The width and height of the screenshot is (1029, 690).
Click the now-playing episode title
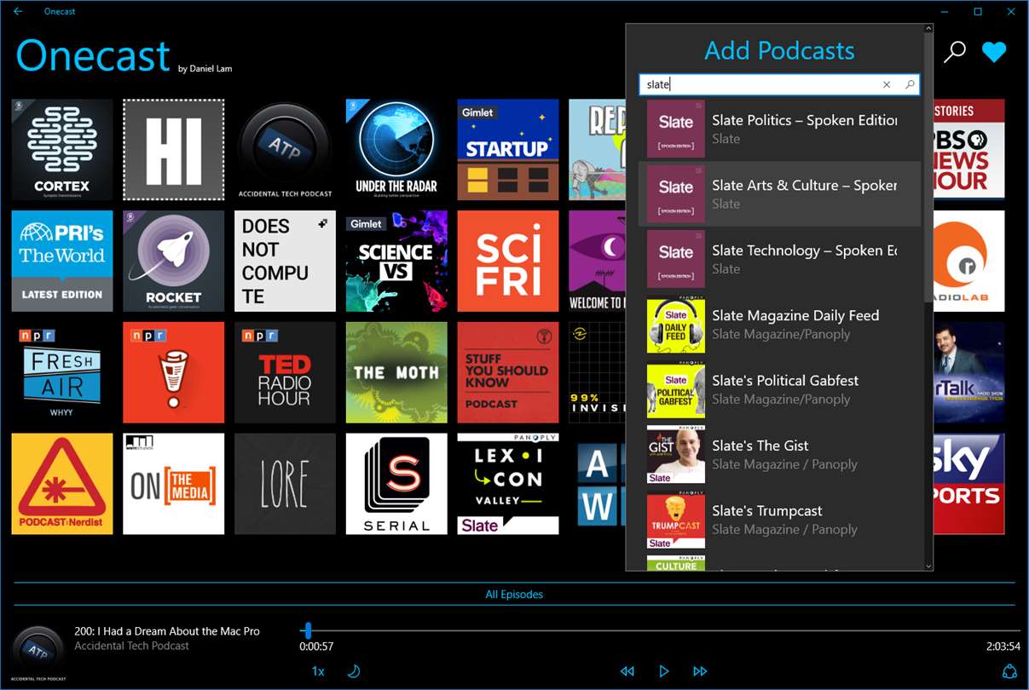167,631
